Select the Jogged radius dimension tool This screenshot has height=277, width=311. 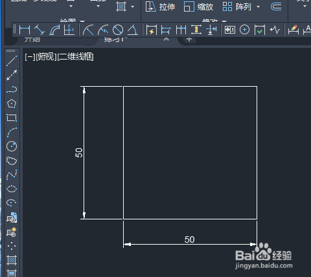103,30
